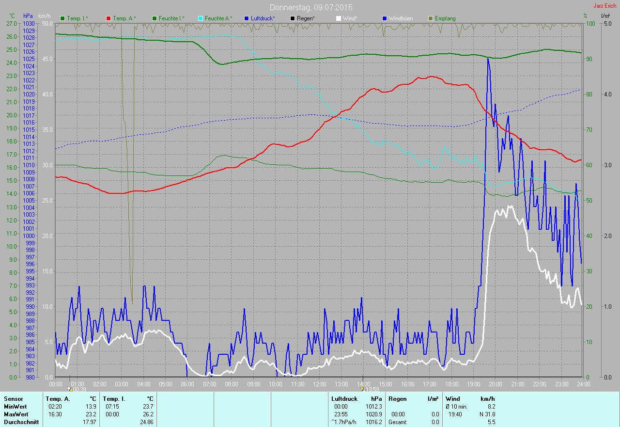This screenshot has width=620, height=427.
Task: Click the black Regen legend square
Action: [x=293, y=18]
